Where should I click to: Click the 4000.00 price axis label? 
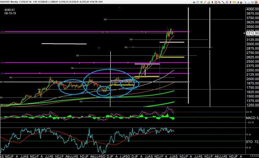(252, 9)
